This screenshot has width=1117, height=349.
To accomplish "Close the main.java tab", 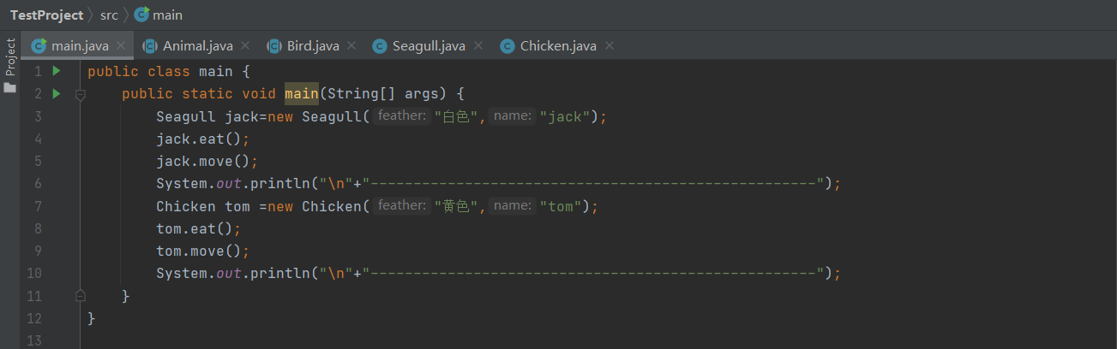I will pos(121,46).
